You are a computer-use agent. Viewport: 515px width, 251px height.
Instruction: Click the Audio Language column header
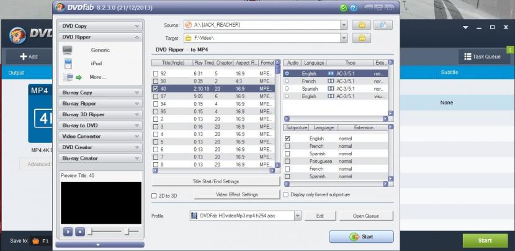314,63
